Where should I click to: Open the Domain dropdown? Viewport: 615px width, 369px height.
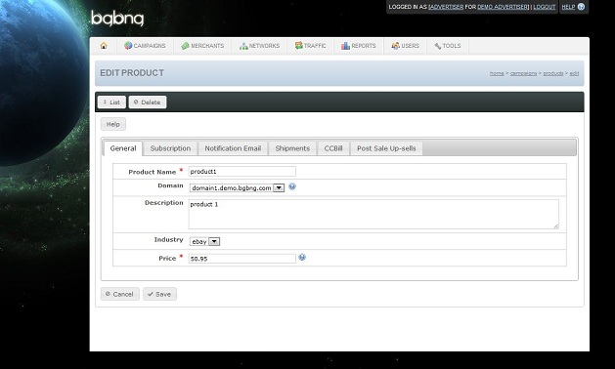click(237, 188)
